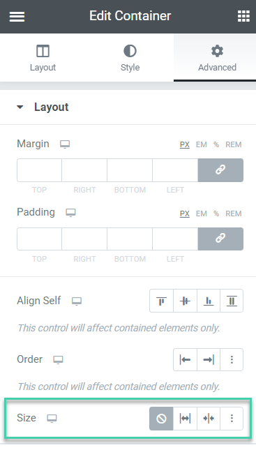
Task: Set Order to end
Action: click(209, 359)
